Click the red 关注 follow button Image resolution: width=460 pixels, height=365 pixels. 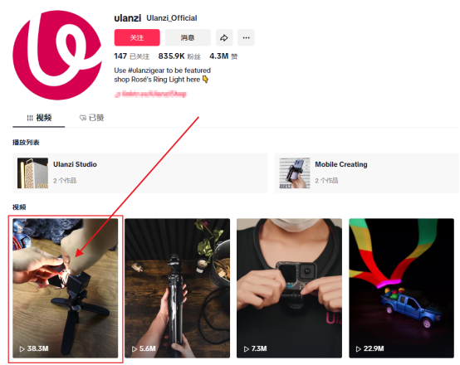coord(137,37)
